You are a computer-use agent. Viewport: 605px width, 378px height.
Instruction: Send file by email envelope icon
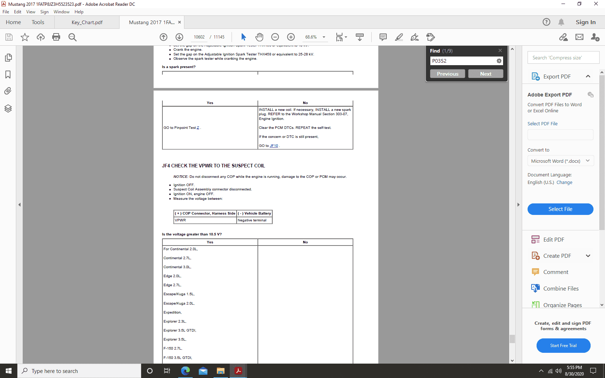point(579,37)
